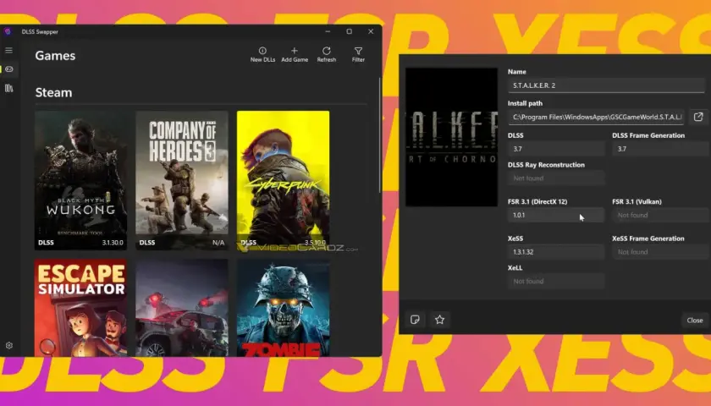711x406 pixels.
Task: Open the Company of Heroes 3 card
Action: point(182,180)
